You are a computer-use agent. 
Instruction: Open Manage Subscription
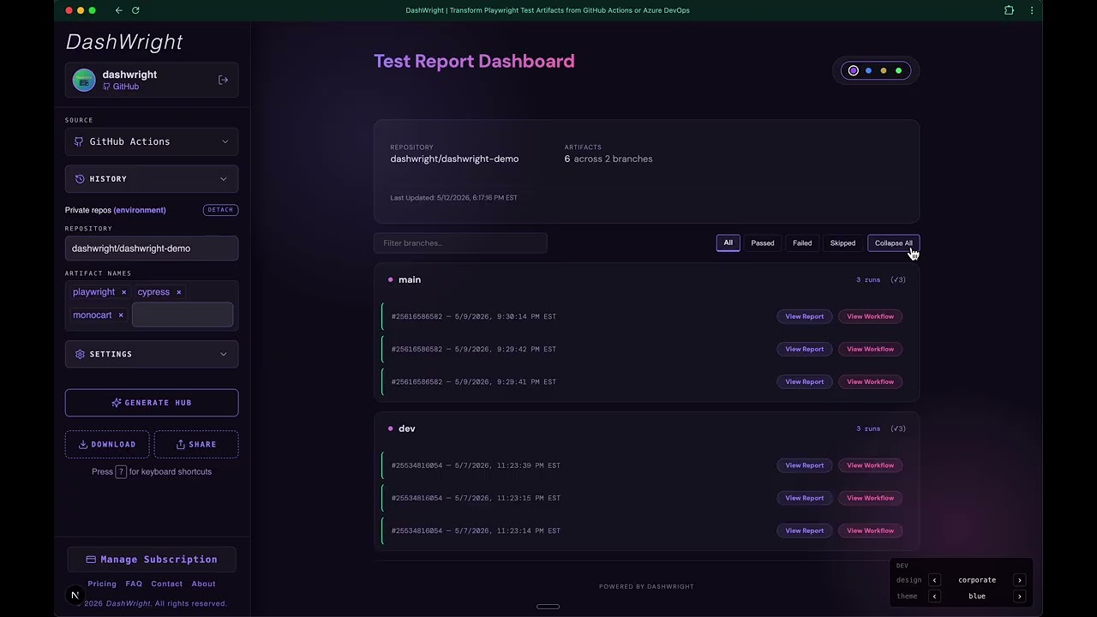pos(152,560)
